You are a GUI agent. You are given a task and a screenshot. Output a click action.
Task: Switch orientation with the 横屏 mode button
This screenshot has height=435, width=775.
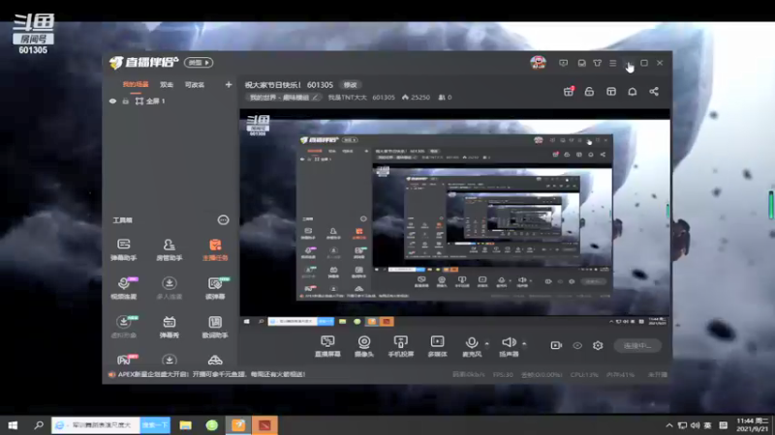(x=199, y=63)
